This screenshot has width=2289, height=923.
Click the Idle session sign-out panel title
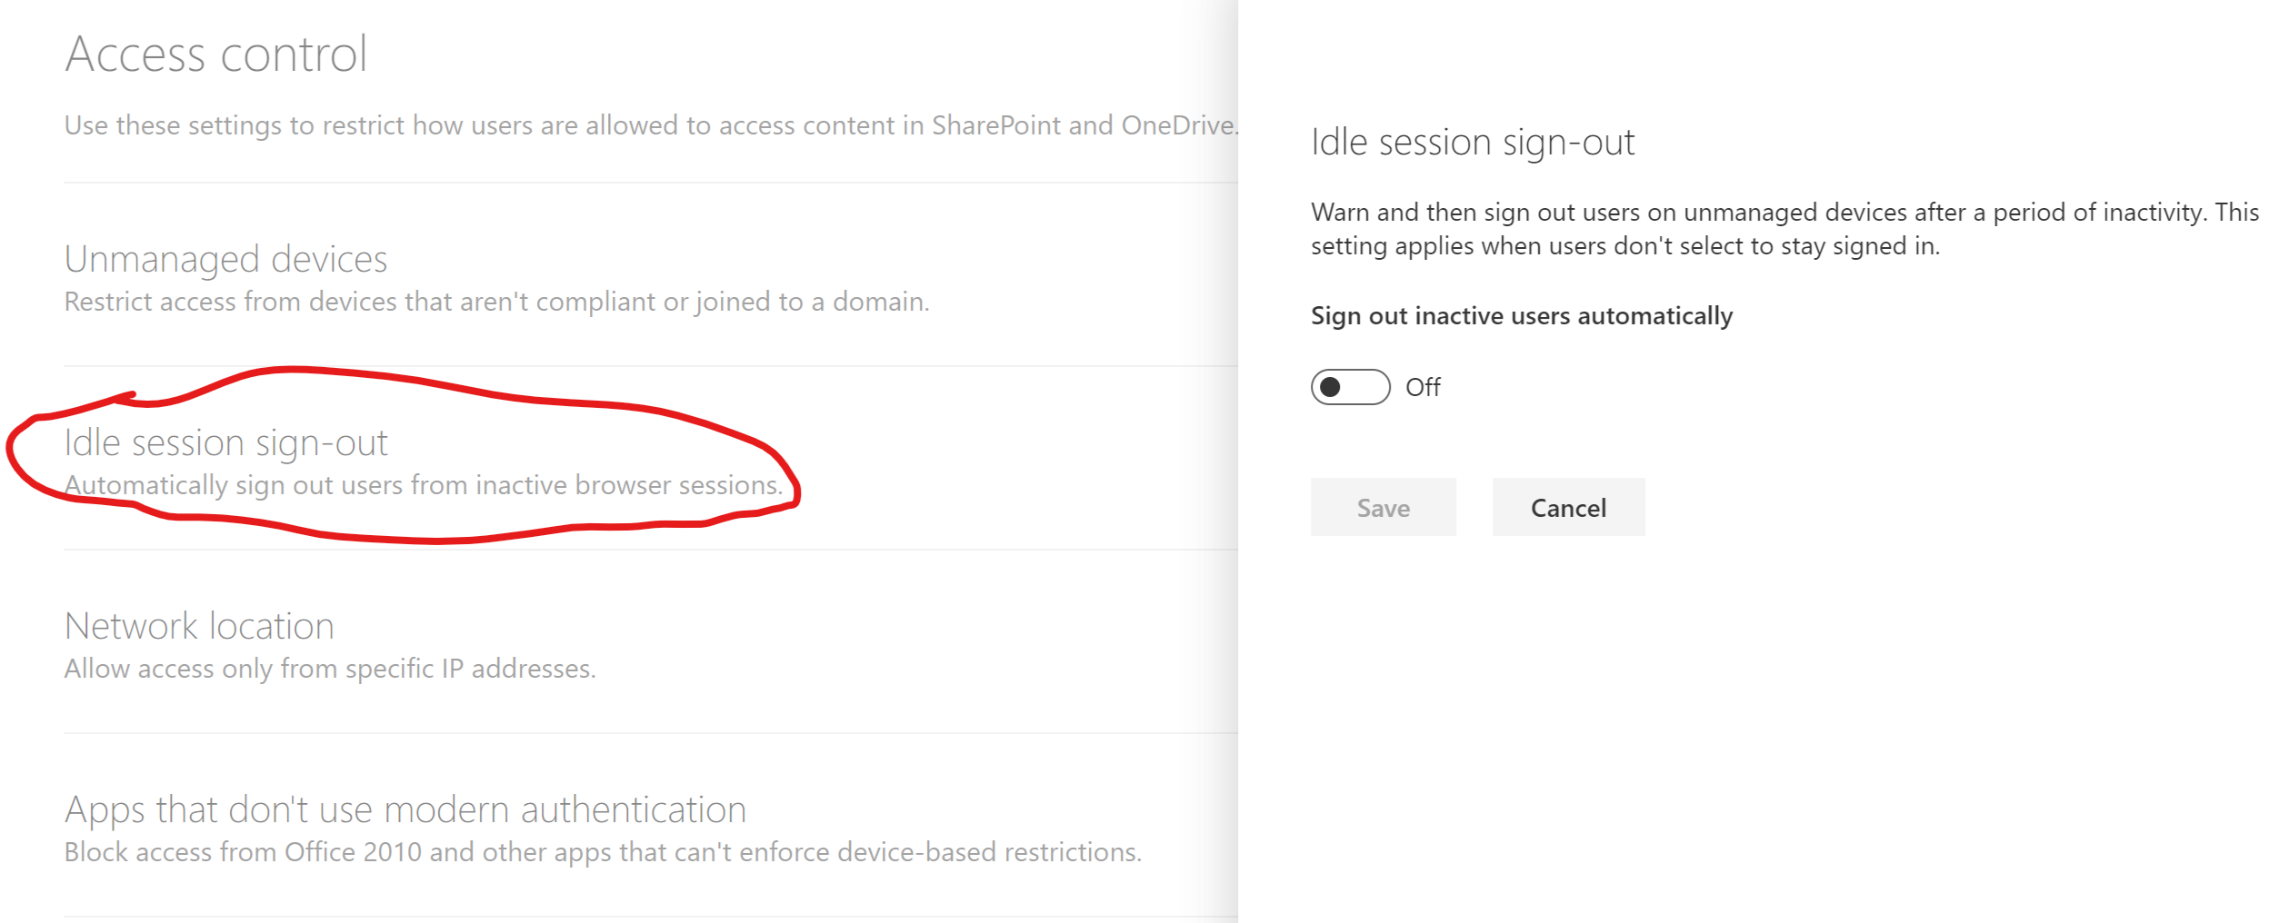(1472, 142)
